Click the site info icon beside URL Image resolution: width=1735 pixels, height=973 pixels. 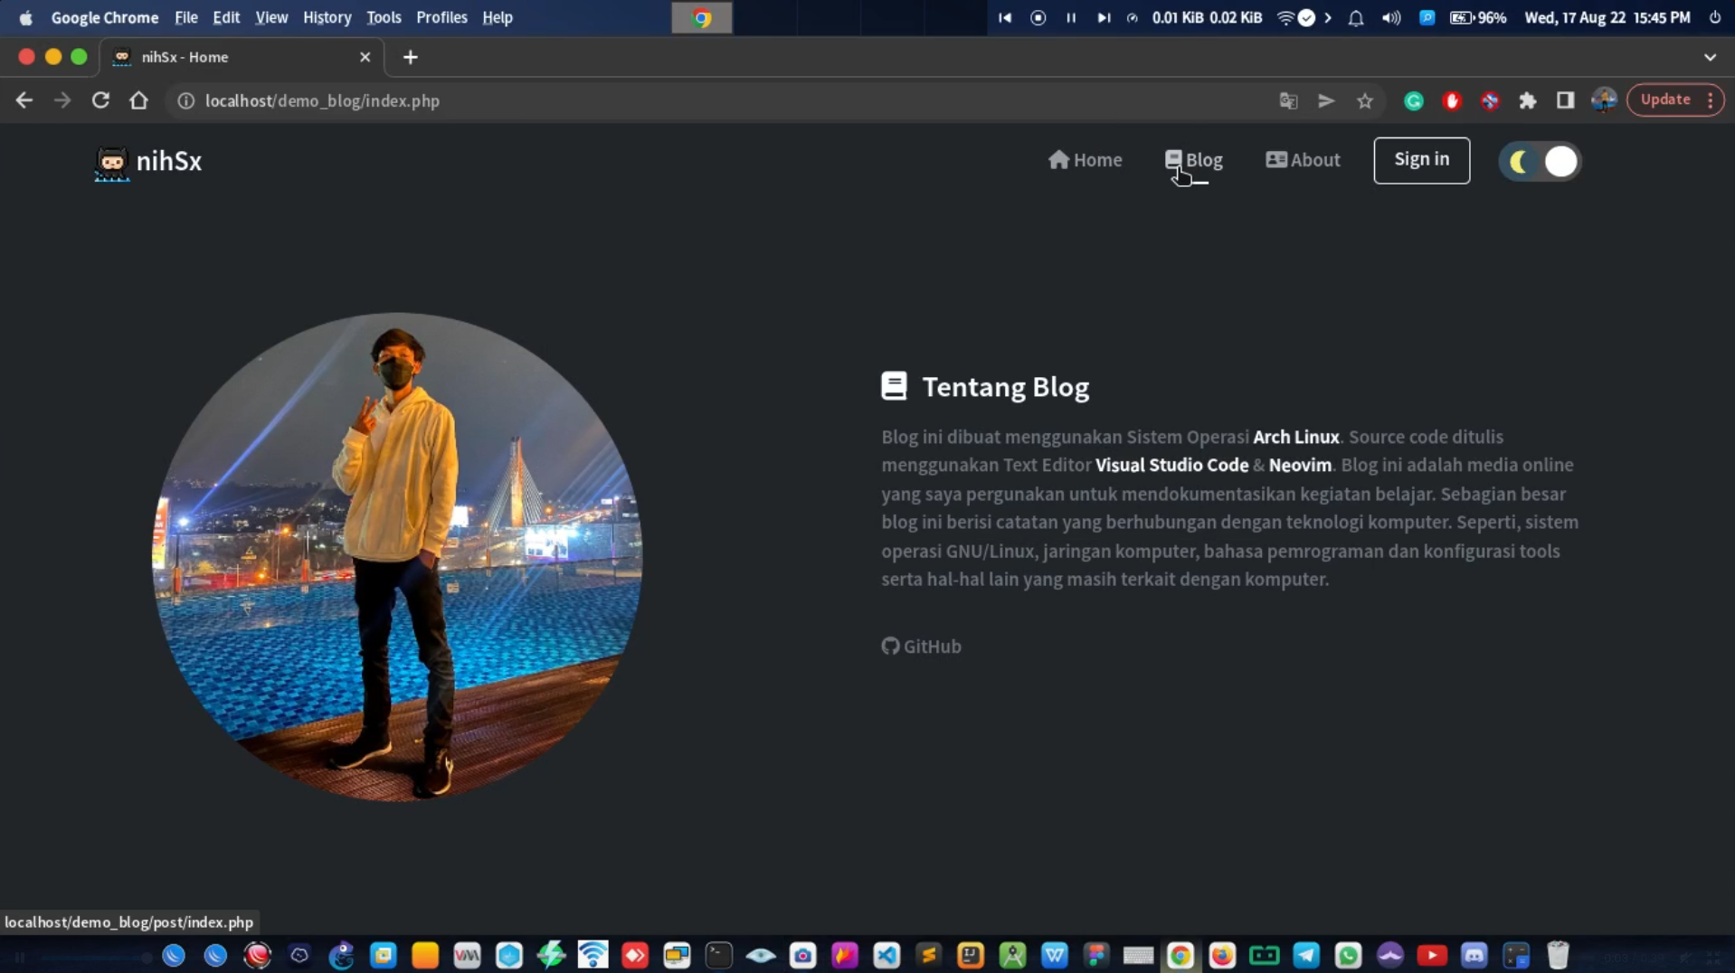(x=185, y=101)
